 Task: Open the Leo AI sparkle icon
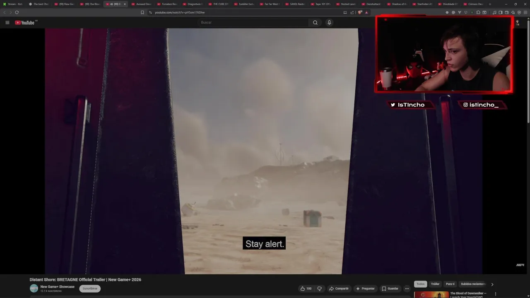(x=513, y=12)
